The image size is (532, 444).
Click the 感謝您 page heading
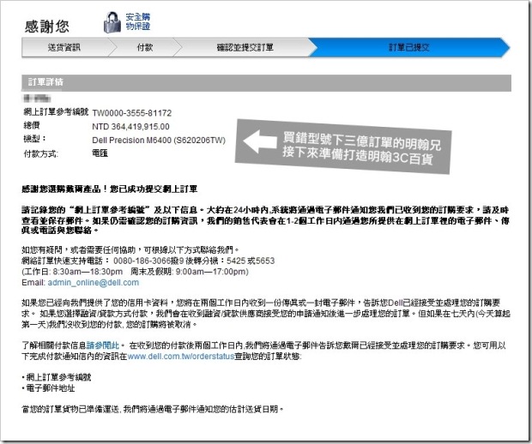click(46, 26)
